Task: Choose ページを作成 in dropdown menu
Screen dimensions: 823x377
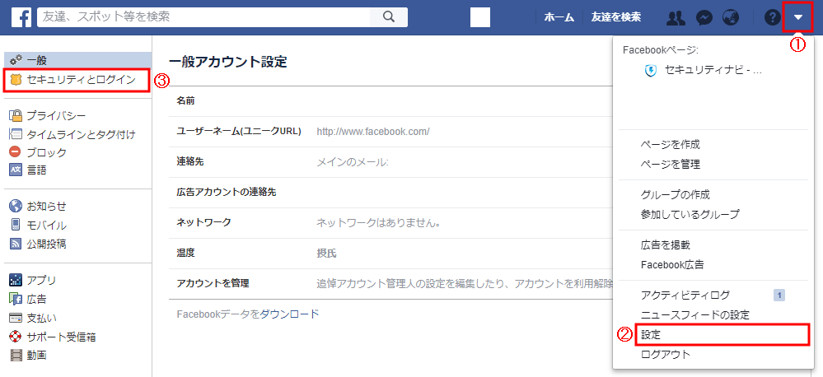Action: (x=671, y=145)
